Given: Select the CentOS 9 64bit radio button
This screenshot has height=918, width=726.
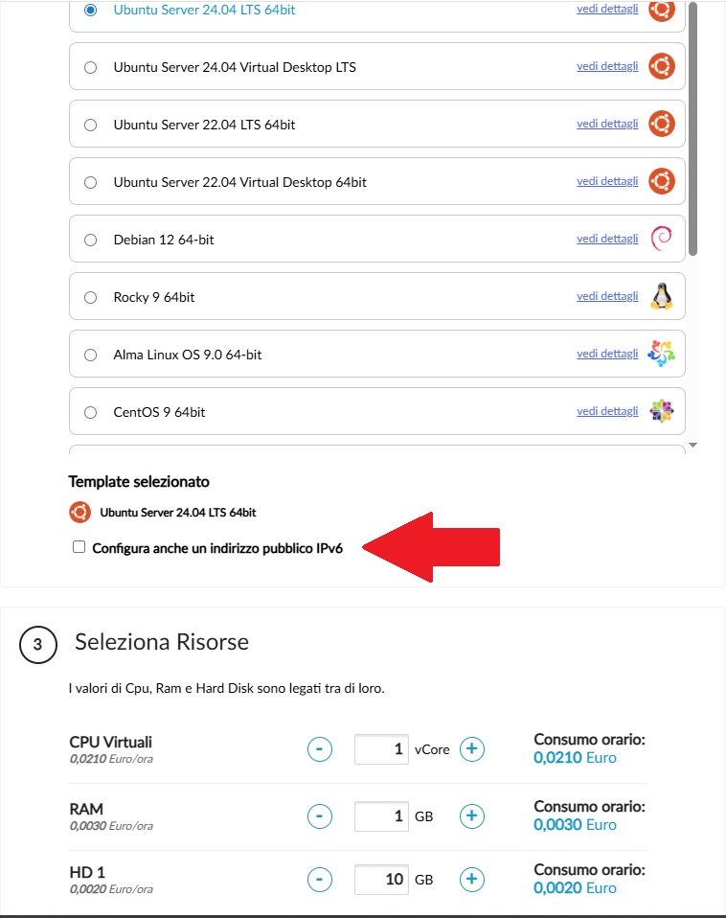Looking at the screenshot, I should point(90,411).
